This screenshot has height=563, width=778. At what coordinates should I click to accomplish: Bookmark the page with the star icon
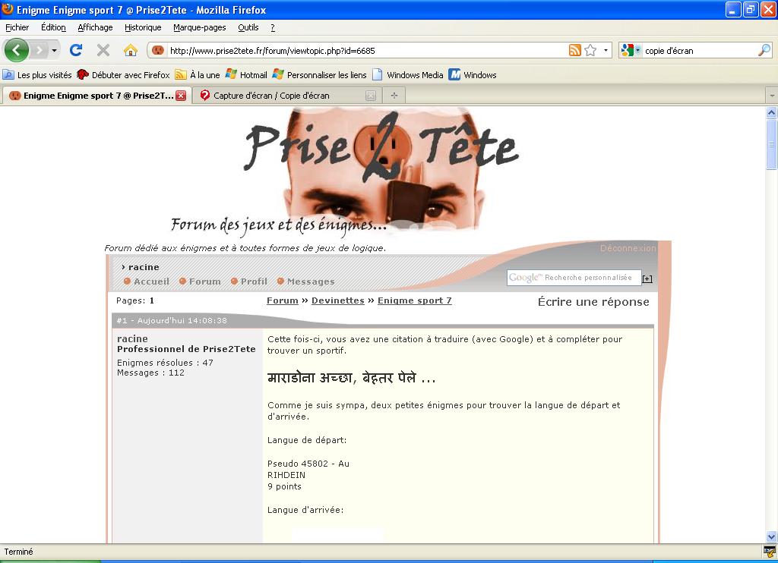tap(590, 50)
